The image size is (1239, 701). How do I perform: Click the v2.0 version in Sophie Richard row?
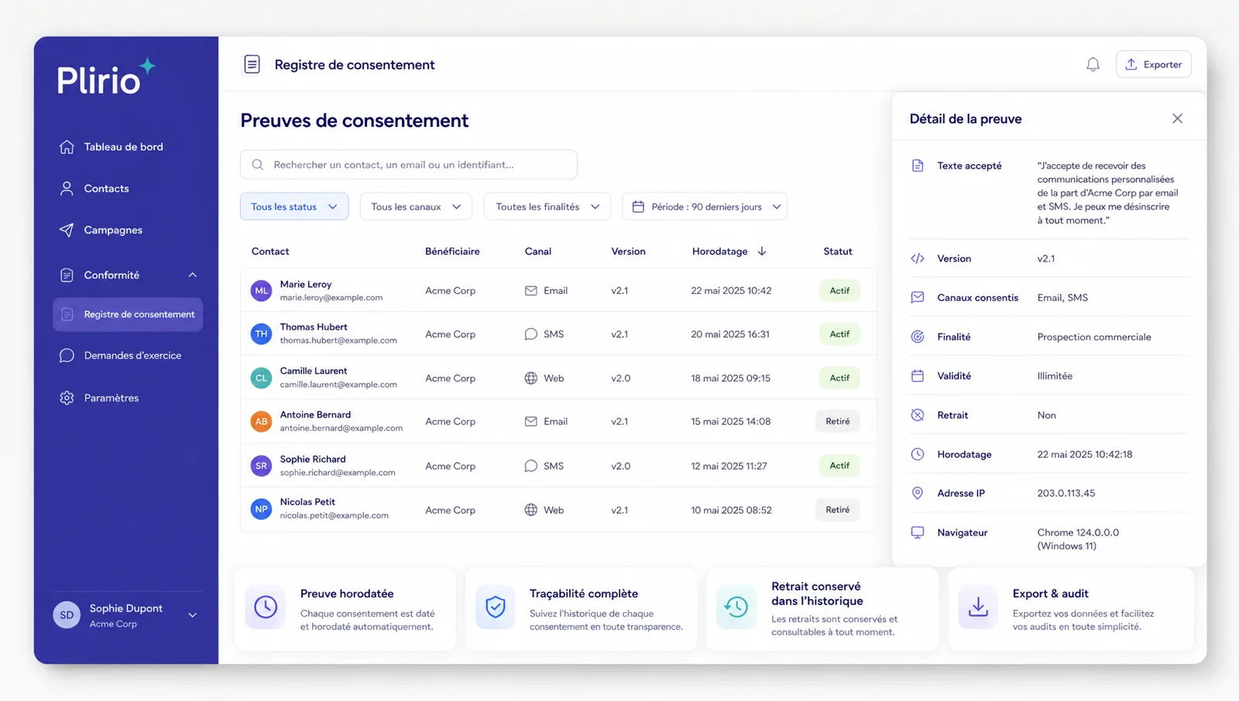621,466
